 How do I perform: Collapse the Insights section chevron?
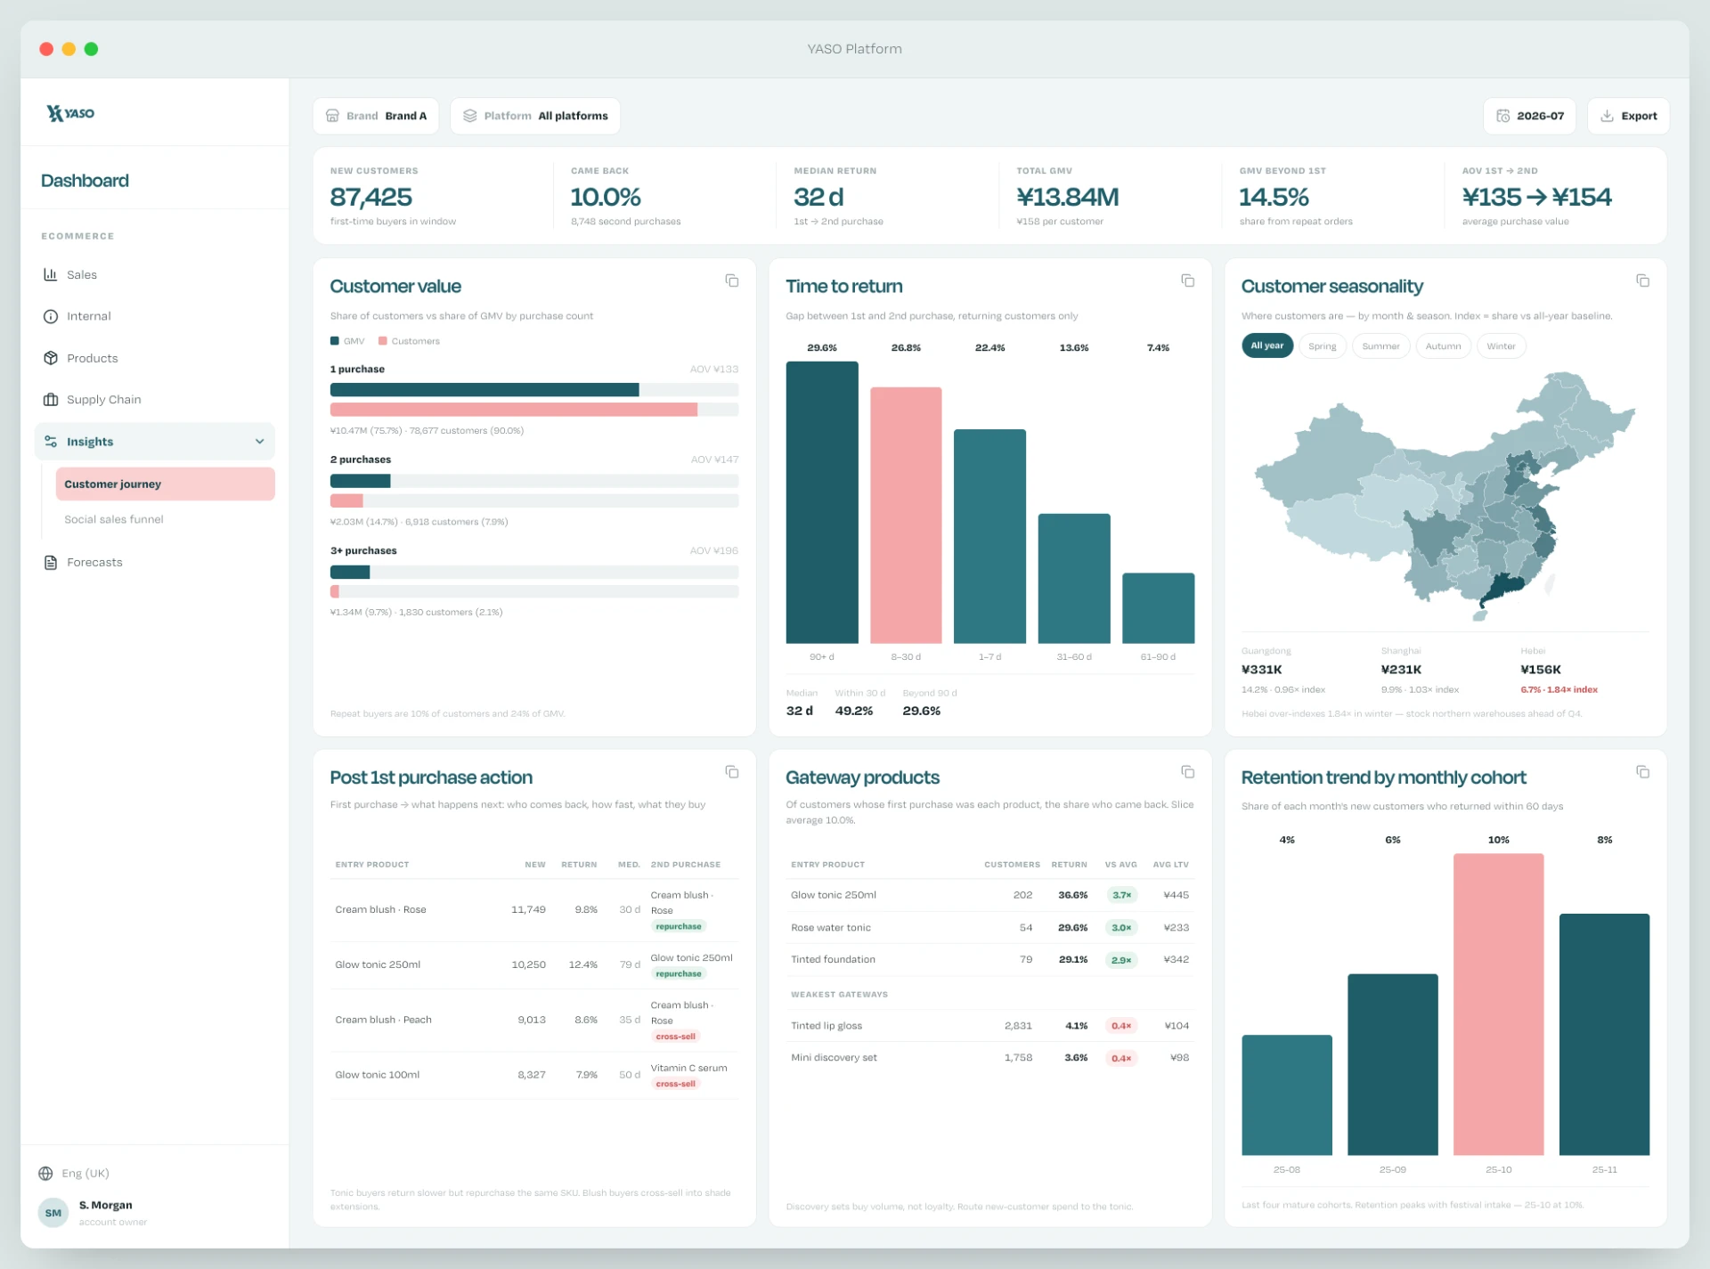pos(259,442)
